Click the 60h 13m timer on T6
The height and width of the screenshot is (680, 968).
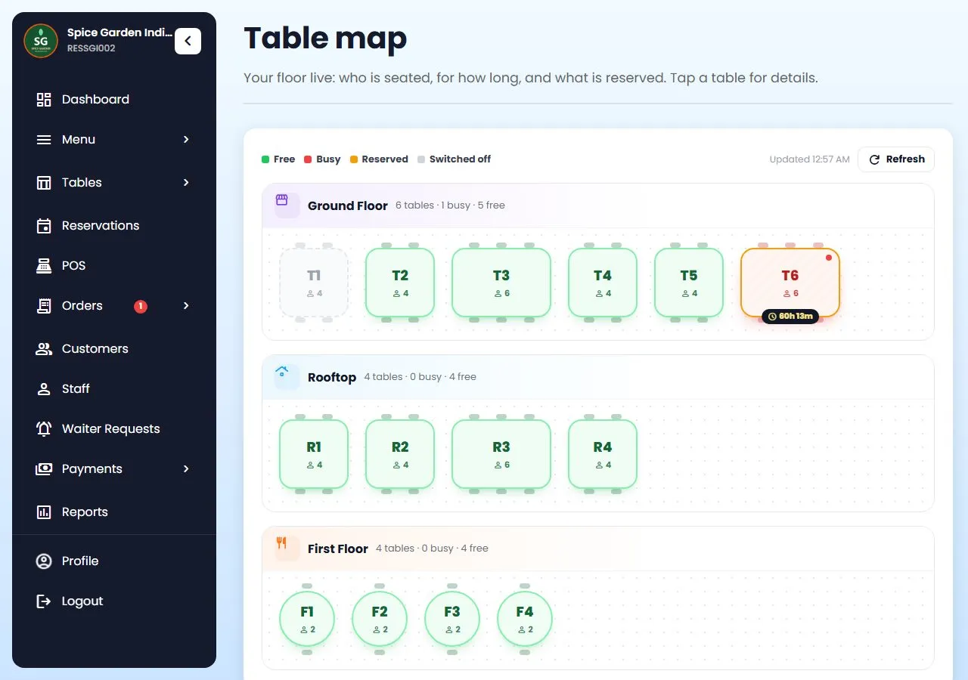pyautogui.click(x=790, y=316)
